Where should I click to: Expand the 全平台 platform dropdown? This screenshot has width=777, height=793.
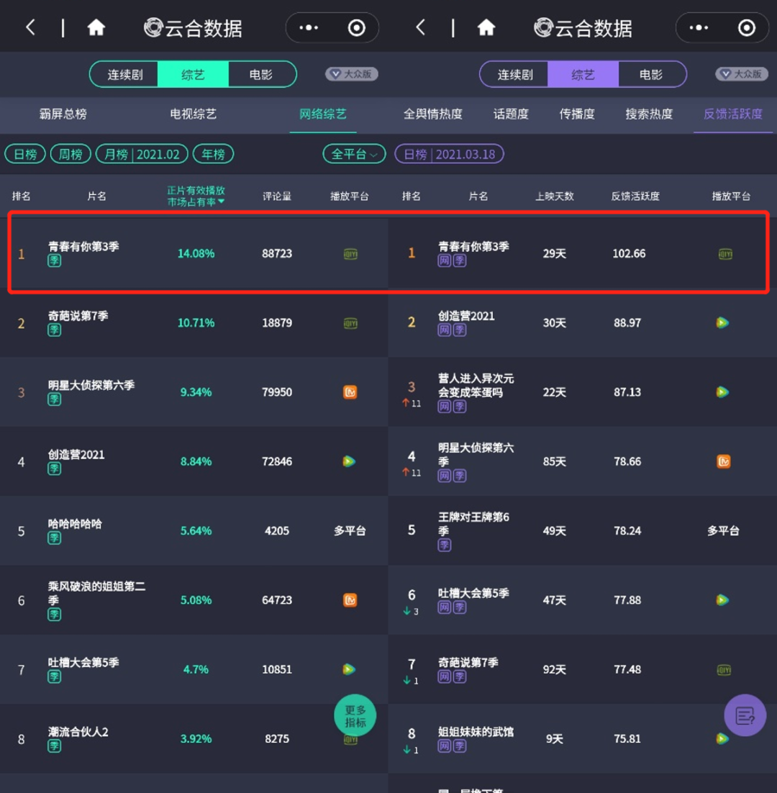[354, 154]
